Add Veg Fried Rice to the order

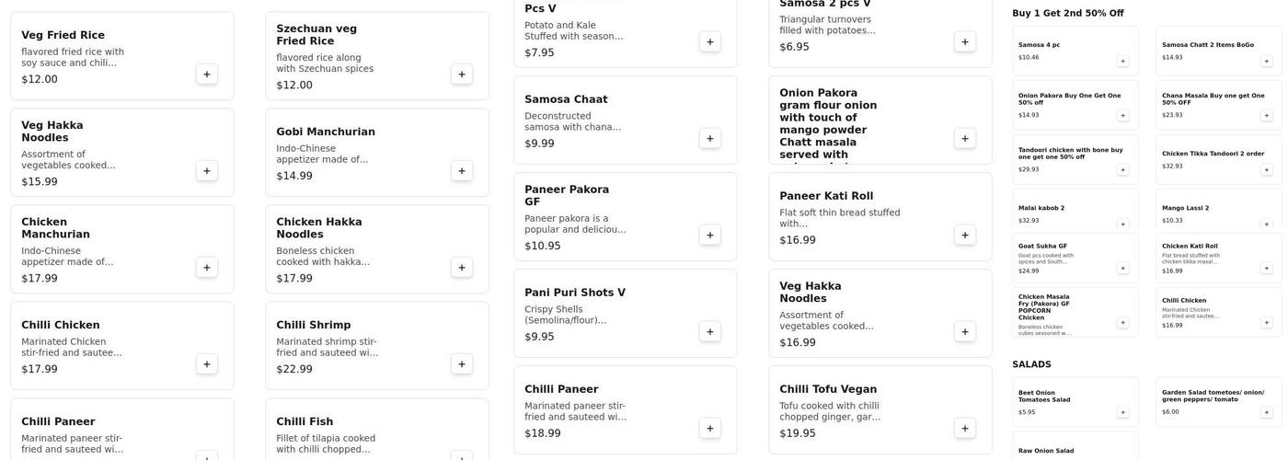[x=206, y=75]
